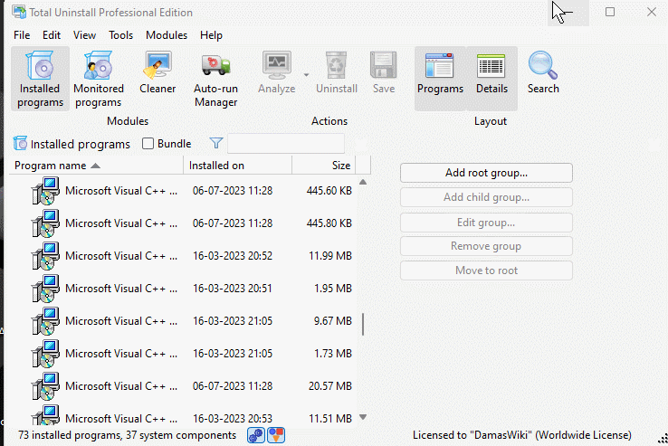668x446 pixels.
Task: Open the Monitored programs module
Action: point(99,80)
